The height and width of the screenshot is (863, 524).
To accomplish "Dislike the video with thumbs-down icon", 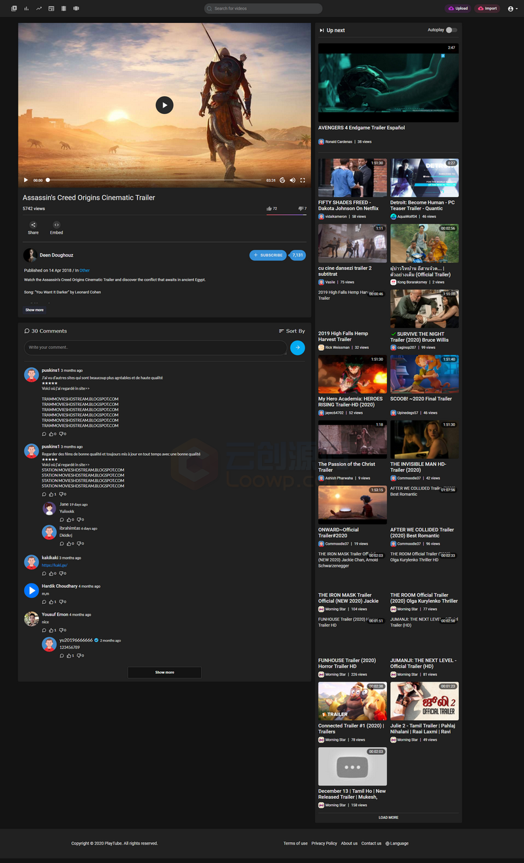I will tap(301, 209).
